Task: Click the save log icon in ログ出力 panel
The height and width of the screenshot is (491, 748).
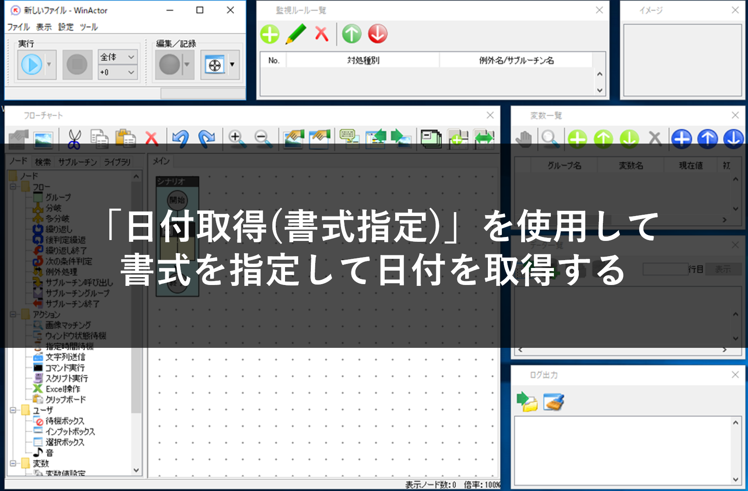Action: (527, 402)
